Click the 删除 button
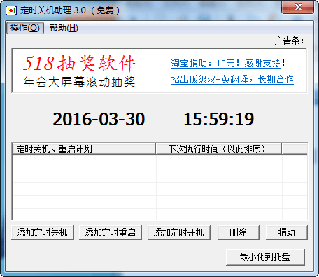 coord(239,232)
